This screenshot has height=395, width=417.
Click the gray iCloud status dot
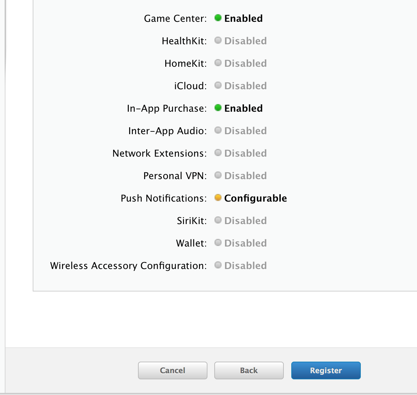point(218,85)
